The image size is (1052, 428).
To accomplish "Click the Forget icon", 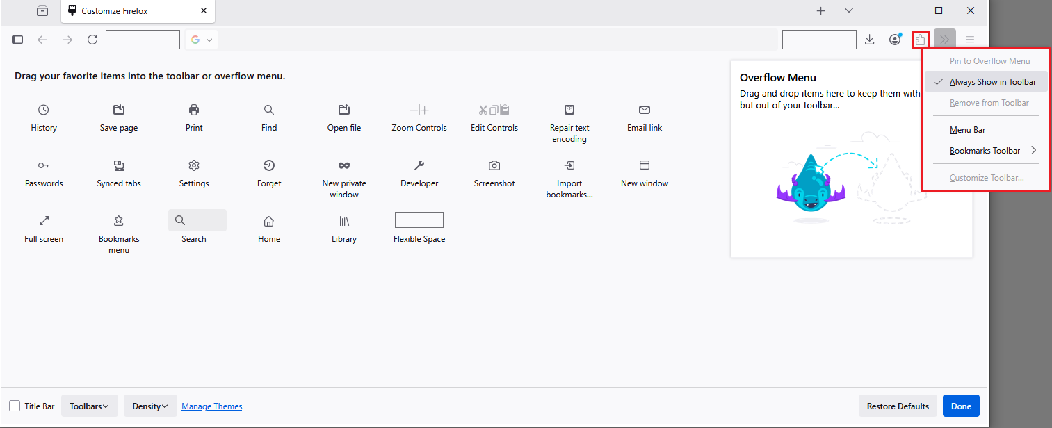I will tap(269, 165).
